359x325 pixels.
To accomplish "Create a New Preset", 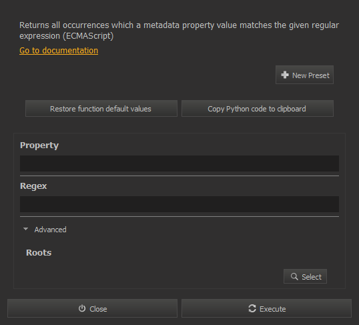I will coord(304,75).
